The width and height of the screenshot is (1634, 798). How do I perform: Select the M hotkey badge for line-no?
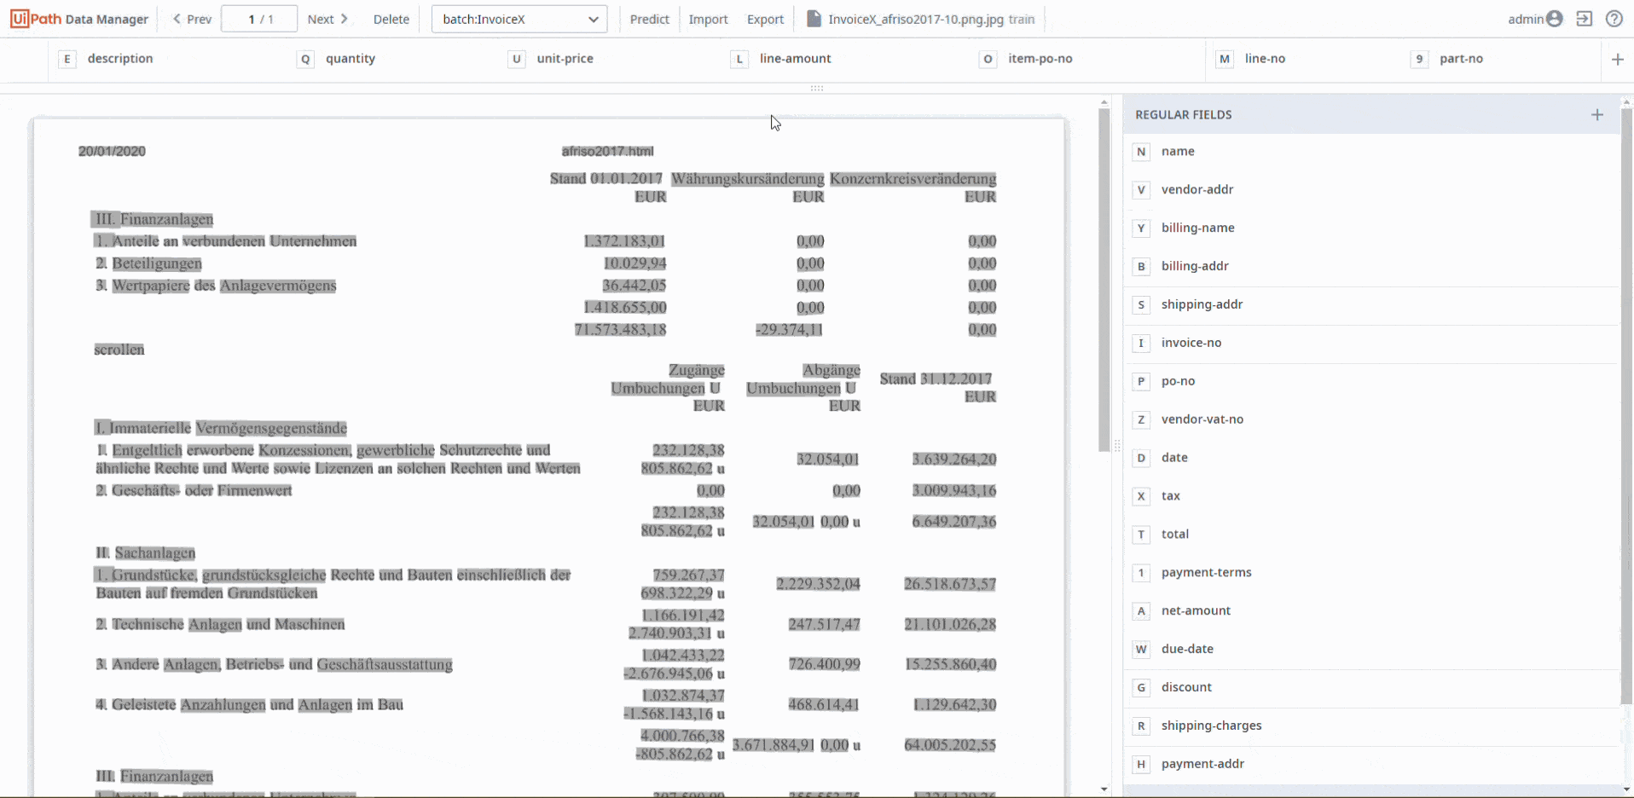click(x=1225, y=59)
